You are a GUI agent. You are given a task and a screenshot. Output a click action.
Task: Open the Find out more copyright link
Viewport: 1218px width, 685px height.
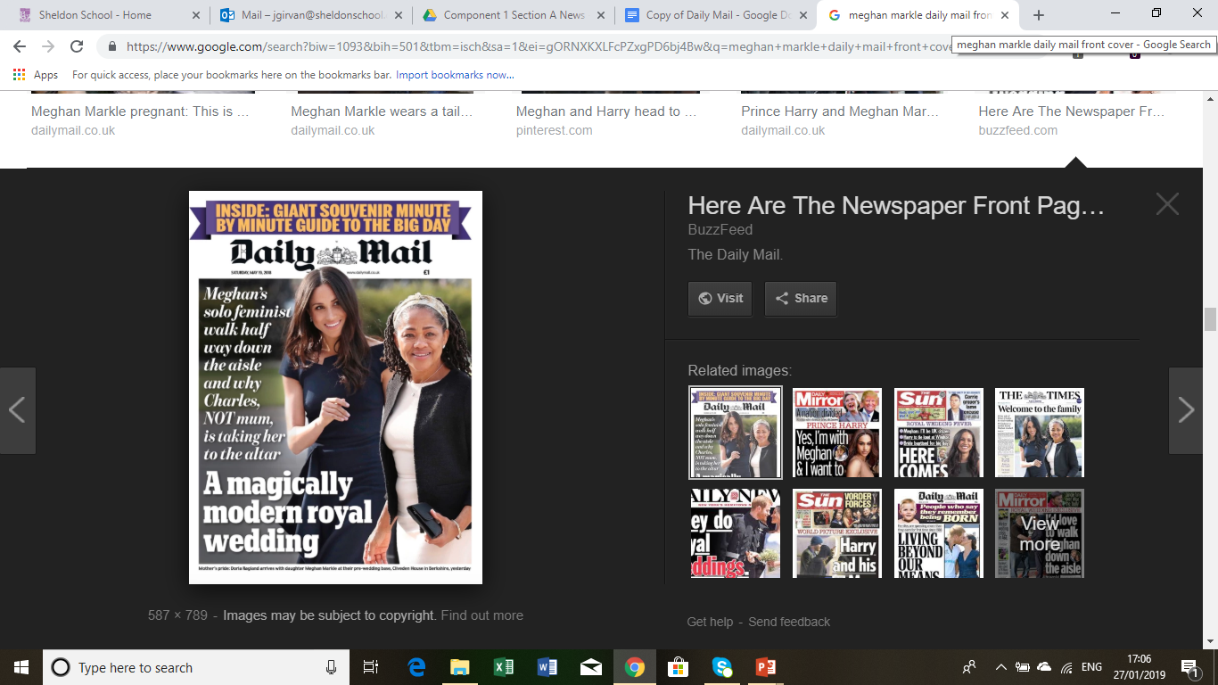pyautogui.click(x=481, y=615)
